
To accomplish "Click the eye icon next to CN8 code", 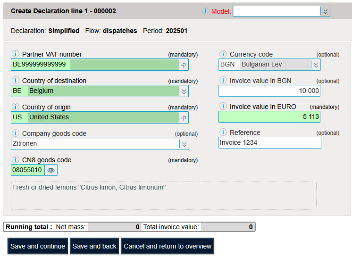I will 51,170.
